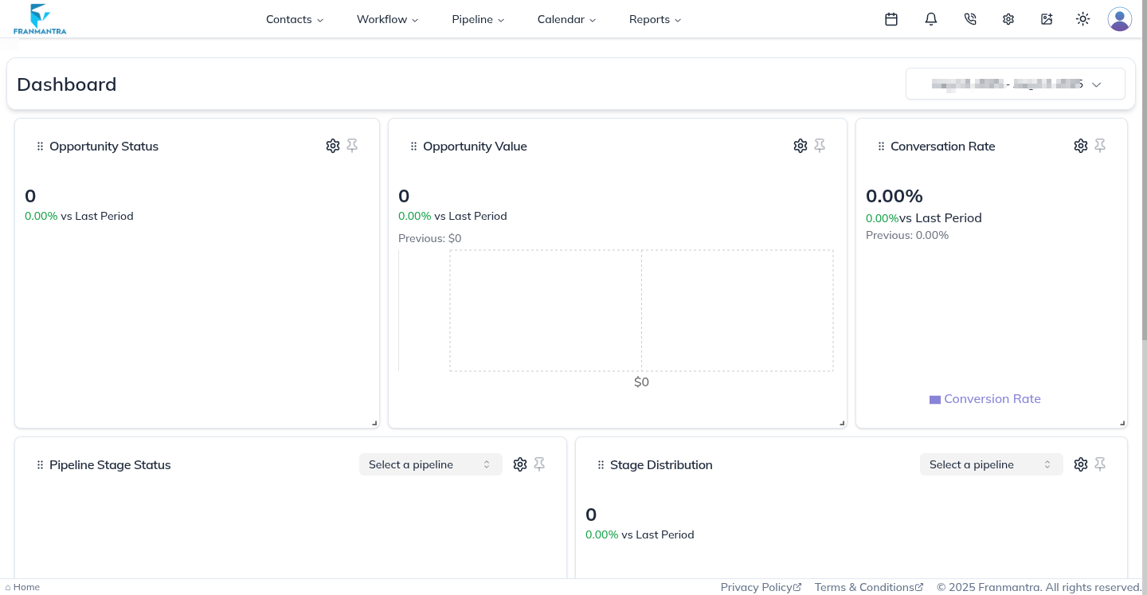Click the Conversion Rate legend color swatch
This screenshot has height=595, width=1147.
click(935, 400)
